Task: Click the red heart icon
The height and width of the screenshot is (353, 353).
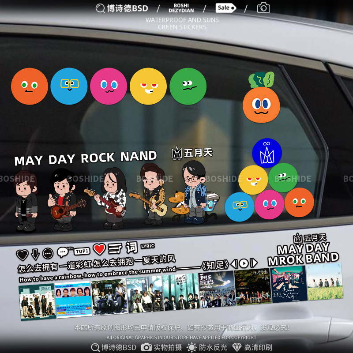Action: 99,249
